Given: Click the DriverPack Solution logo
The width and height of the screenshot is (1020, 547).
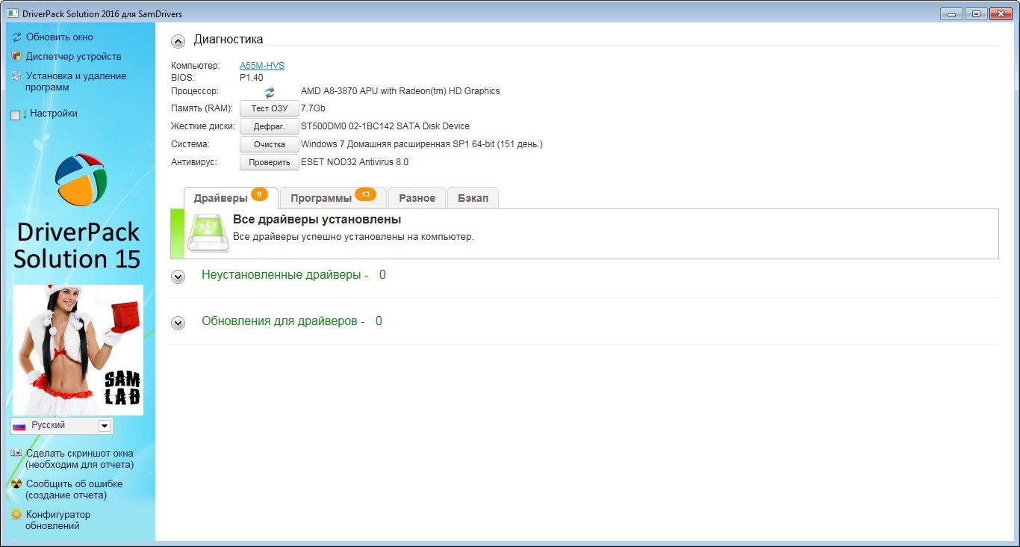Looking at the screenshot, I should [x=81, y=179].
